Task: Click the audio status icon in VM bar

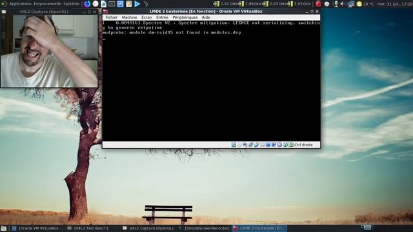Action: (245, 144)
